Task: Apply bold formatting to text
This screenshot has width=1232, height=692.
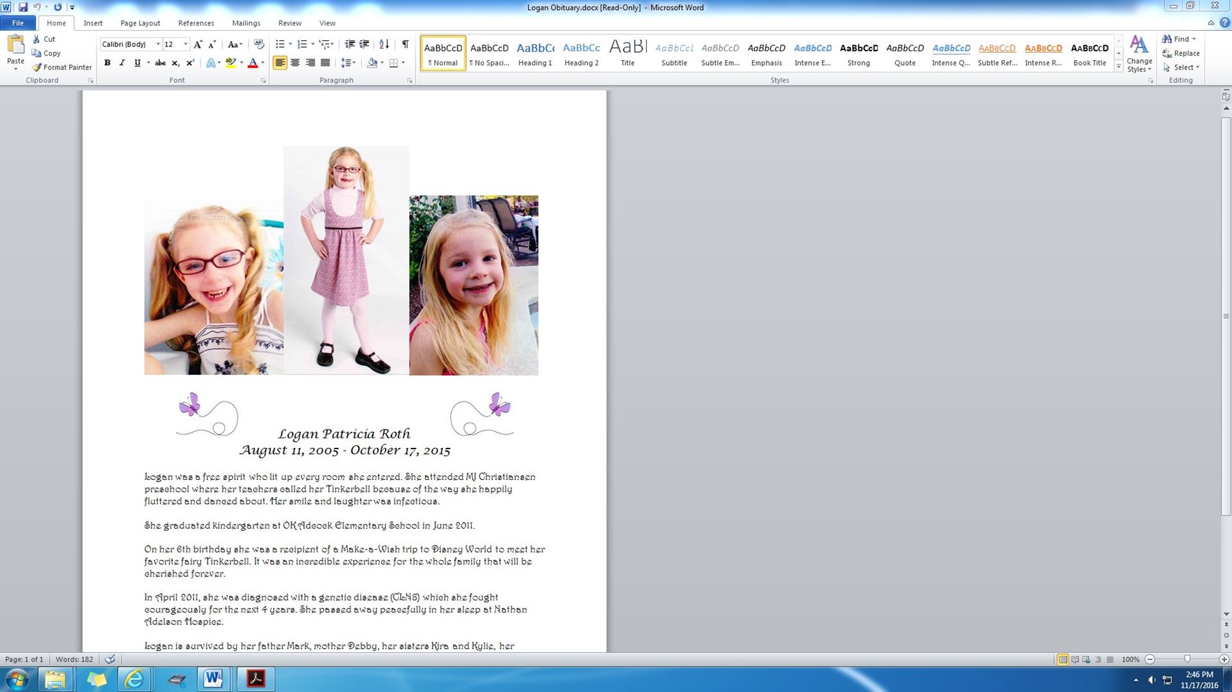Action: pos(107,63)
